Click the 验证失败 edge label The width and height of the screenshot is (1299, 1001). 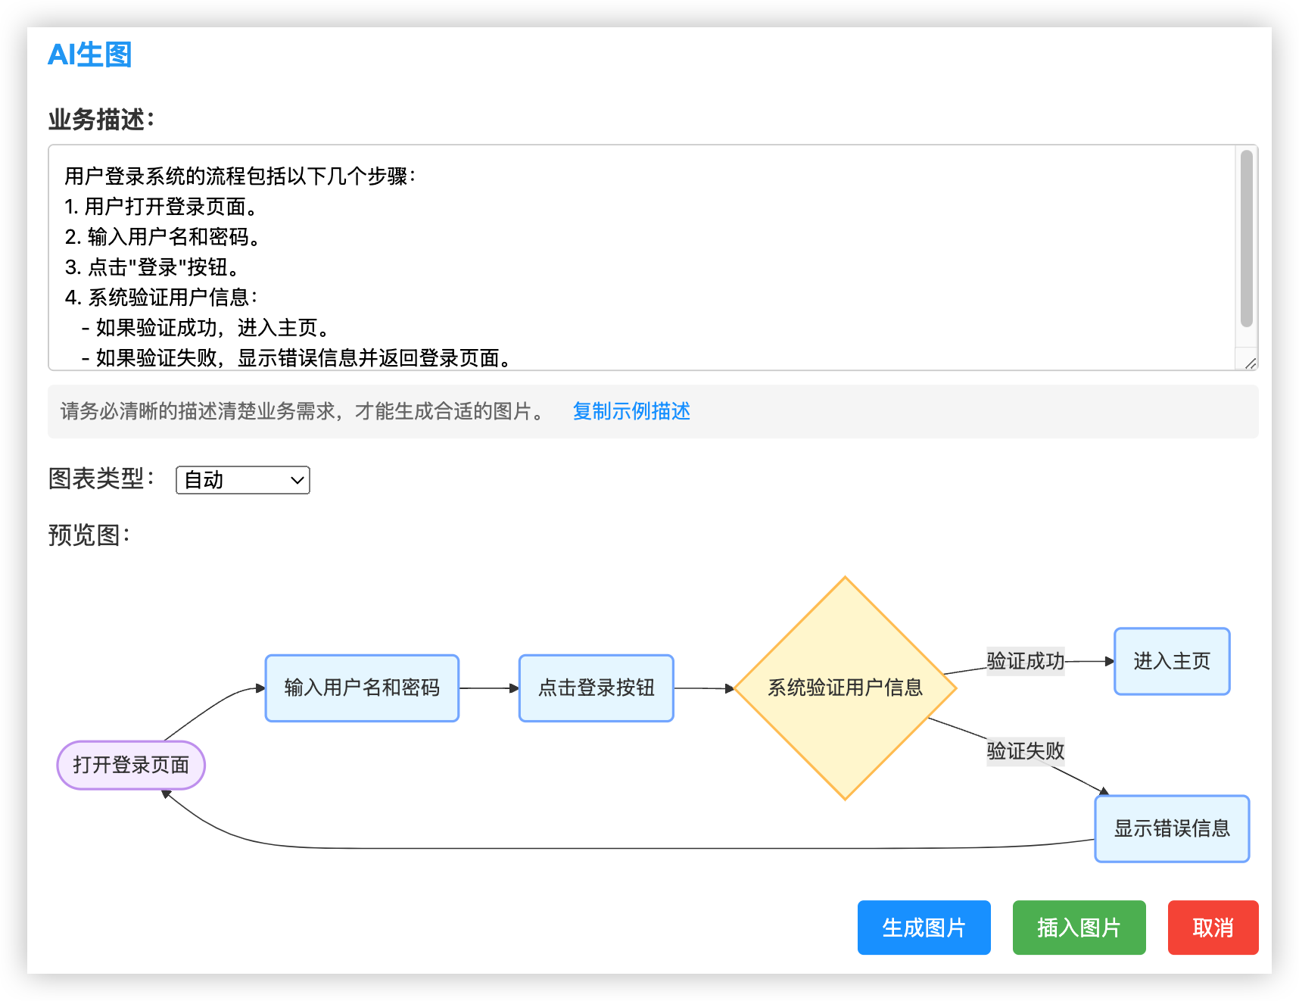[x=1025, y=751]
